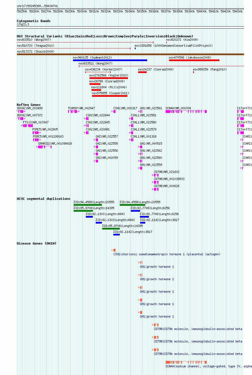Click CD79B|NM_000626 transcript label

pos(166,186)
